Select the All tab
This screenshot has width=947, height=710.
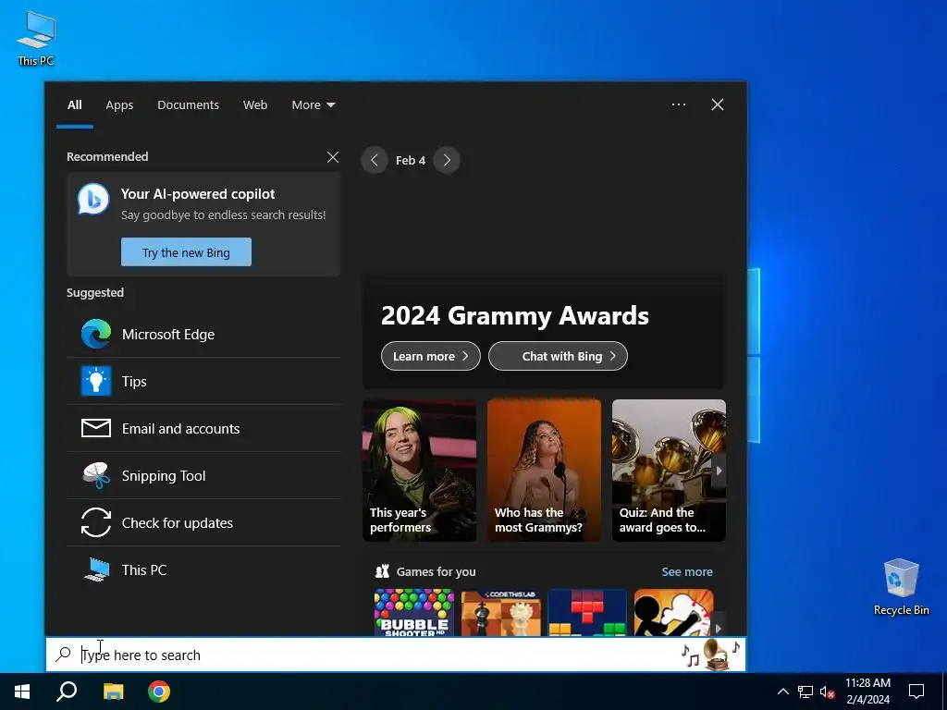pyautogui.click(x=75, y=105)
